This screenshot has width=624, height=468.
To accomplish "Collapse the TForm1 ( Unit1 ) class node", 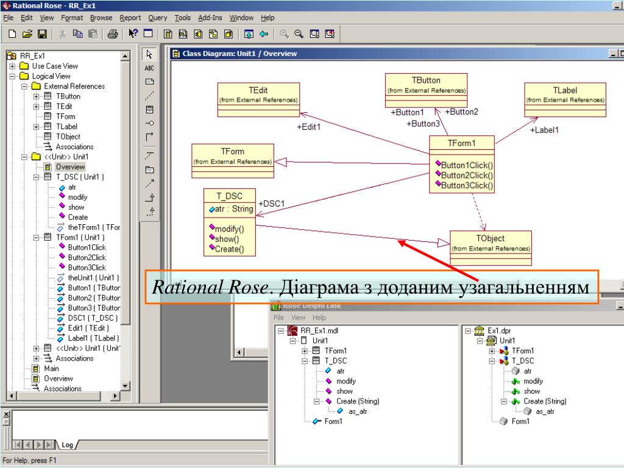I will click(x=36, y=238).
